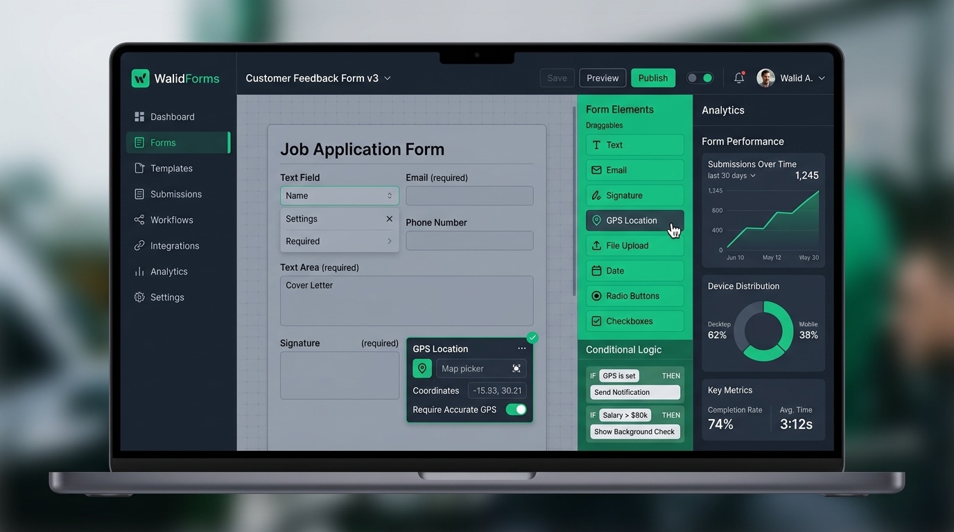Select the GPS Location draggable element
The height and width of the screenshot is (532, 954).
(635, 220)
